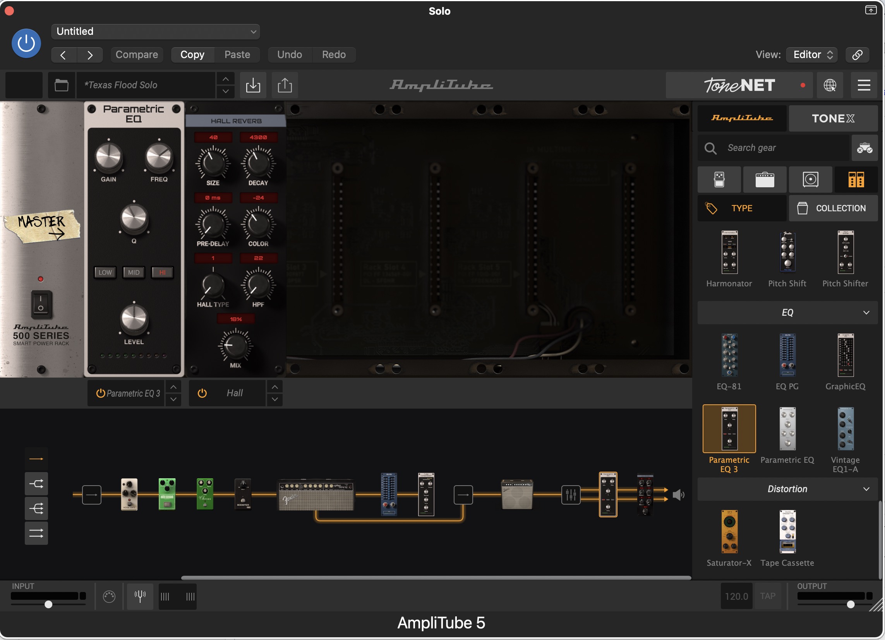Viewport: 885px width, 640px height.
Task: Toggle the MID band button on Parametric EQ
Action: point(134,272)
